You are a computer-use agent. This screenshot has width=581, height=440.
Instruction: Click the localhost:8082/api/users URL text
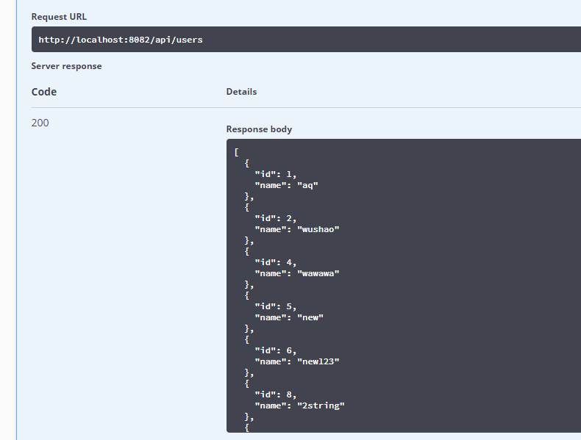[121, 40]
